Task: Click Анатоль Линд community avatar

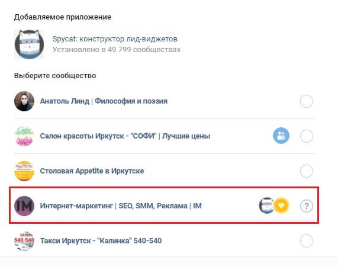Action: pos(24,101)
